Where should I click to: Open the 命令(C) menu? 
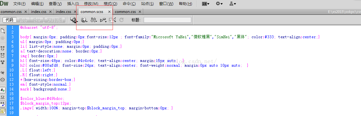pyautogui.click(x=129, y=4)
